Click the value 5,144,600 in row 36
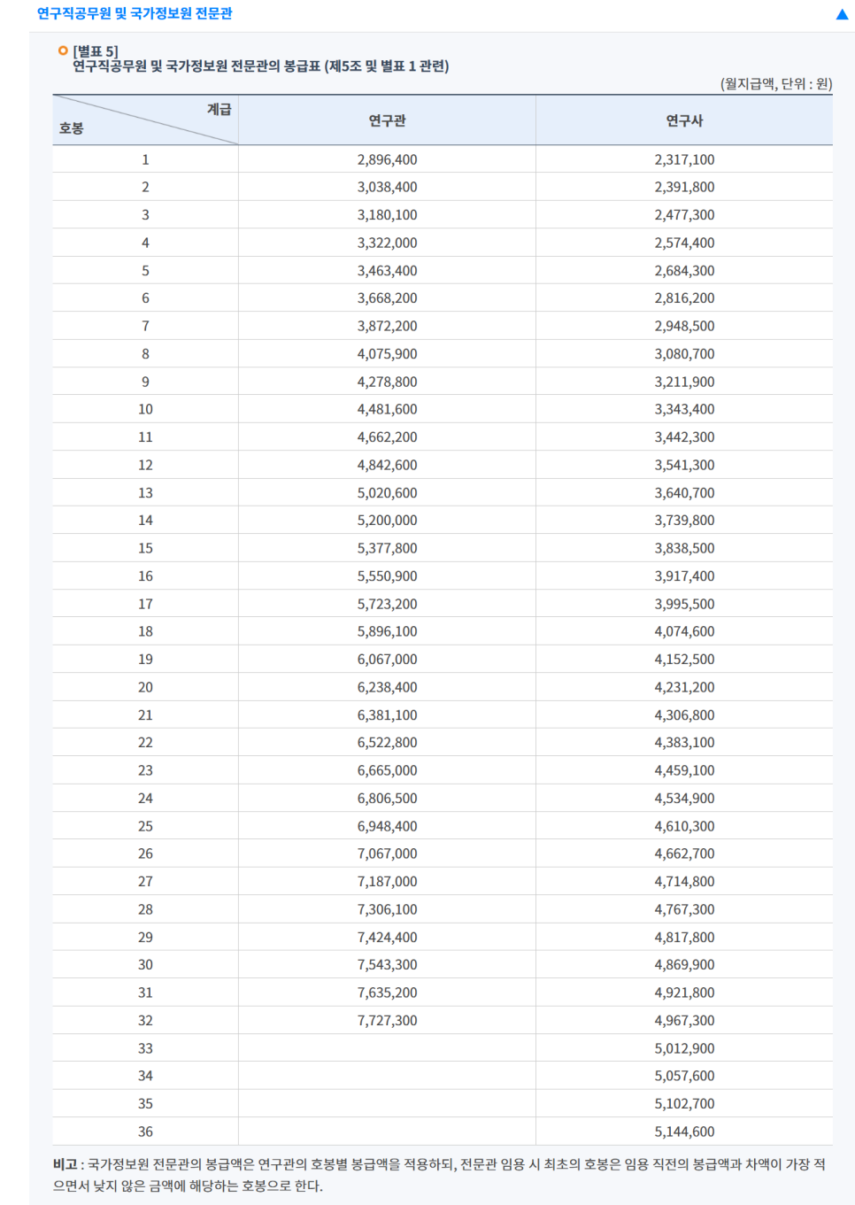 pyautogui.click(x=684, y=1132)
